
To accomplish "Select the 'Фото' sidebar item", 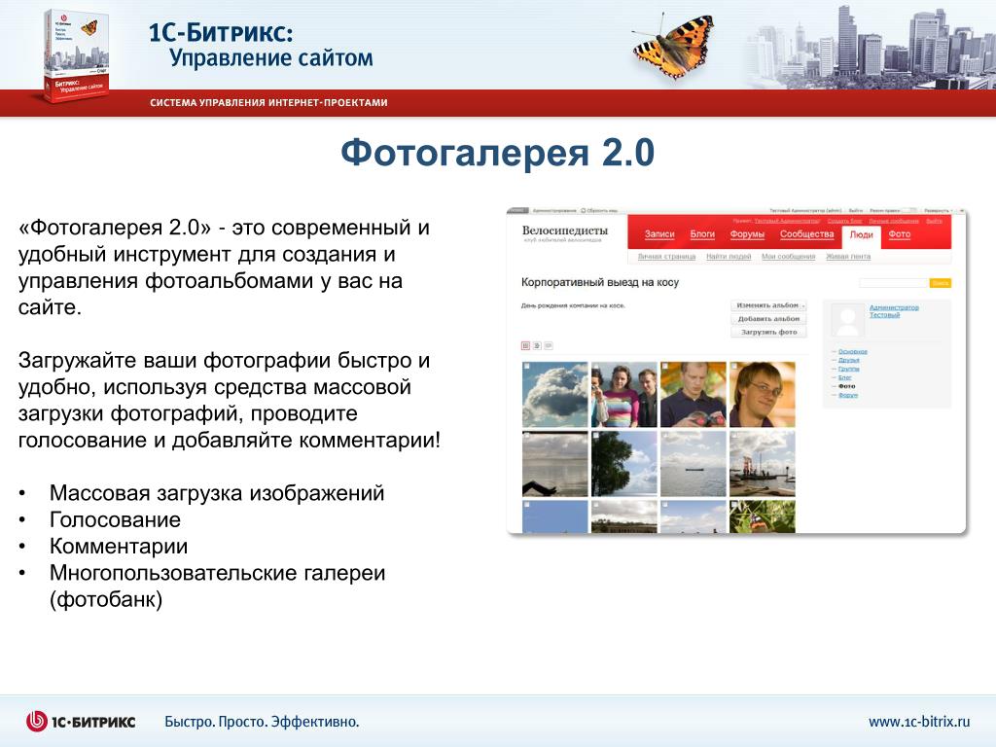I will tap(847, 386).
